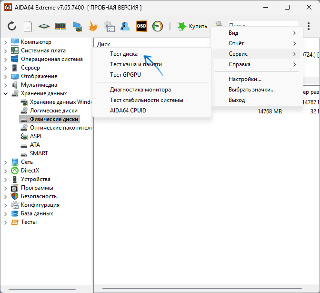The width and height of the screenshot is (320, 293).
Task: Open Настройки... from the menu
Action: [x=257, y=79]
